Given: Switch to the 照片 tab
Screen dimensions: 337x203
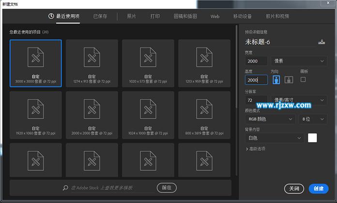Looking at the screenshot, I should click(132, 16).
